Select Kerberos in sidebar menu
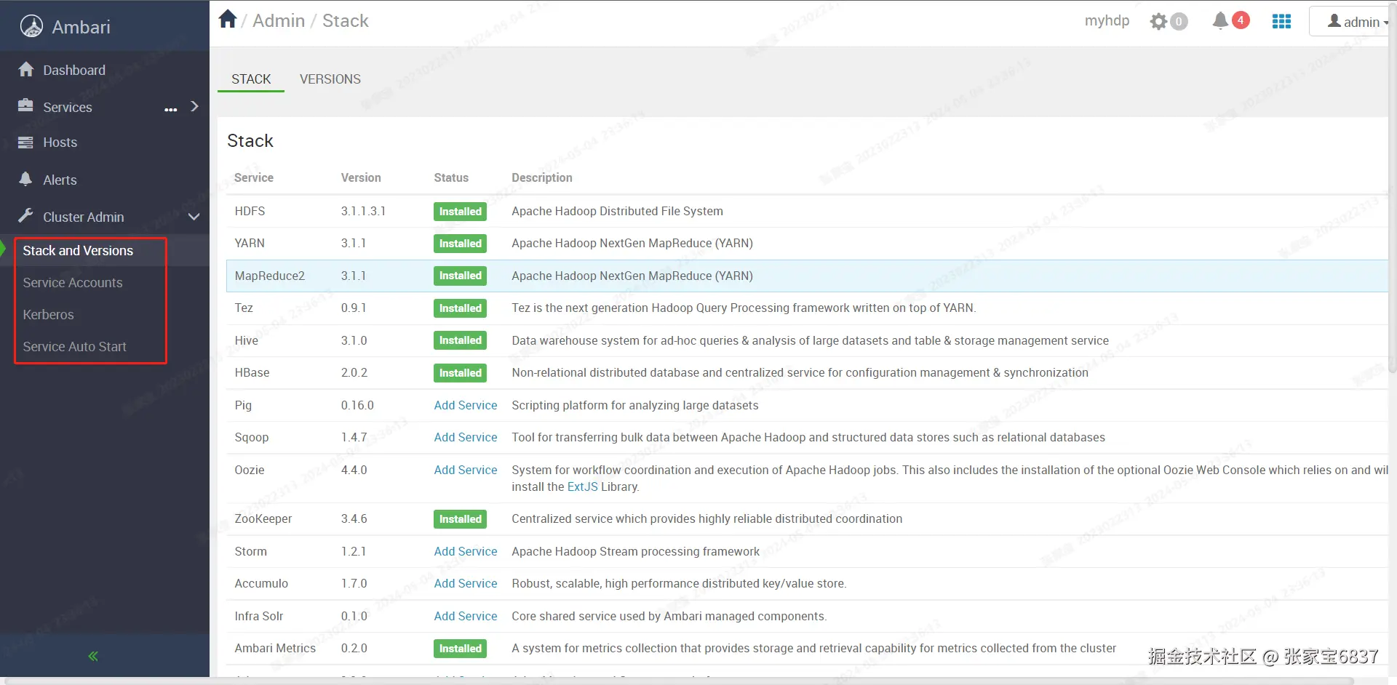Image resolution: width=1397 pixels, height=685 pixels. pyautogui.click(x=48, y=315)
